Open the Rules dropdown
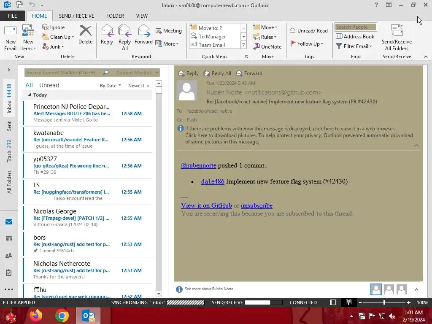The height and width of the screenshot is (324, 432). click(x=265, y=37)
